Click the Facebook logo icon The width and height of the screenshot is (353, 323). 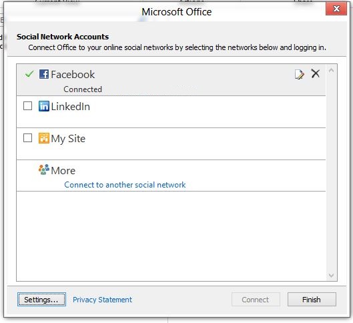click(44, 74)
